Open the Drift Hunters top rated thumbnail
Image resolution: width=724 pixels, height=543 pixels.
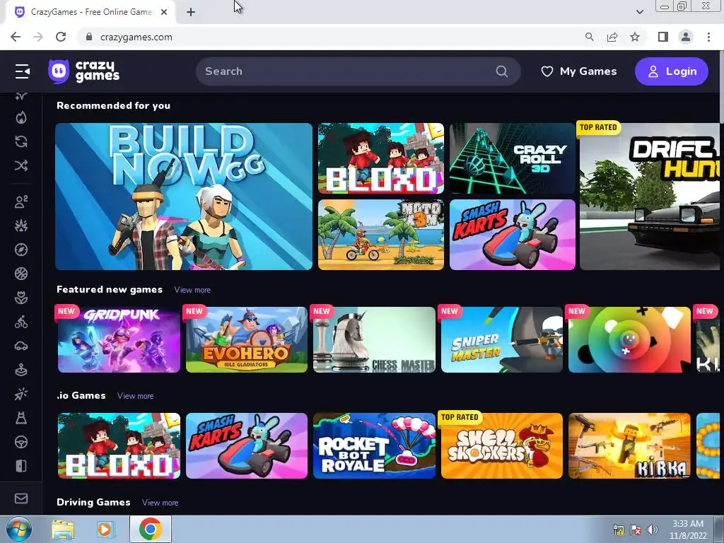(649, 197)
